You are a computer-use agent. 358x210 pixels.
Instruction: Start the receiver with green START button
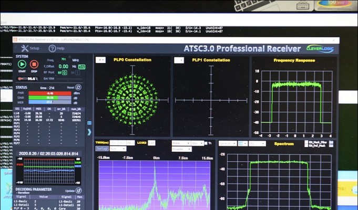[x=22, y=64]
